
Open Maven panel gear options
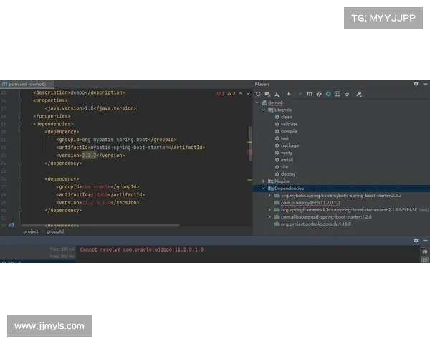coord(416,84)
